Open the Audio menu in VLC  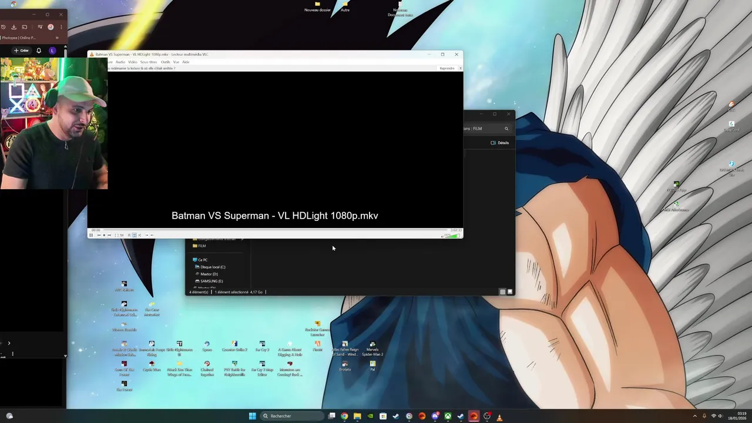120,62
